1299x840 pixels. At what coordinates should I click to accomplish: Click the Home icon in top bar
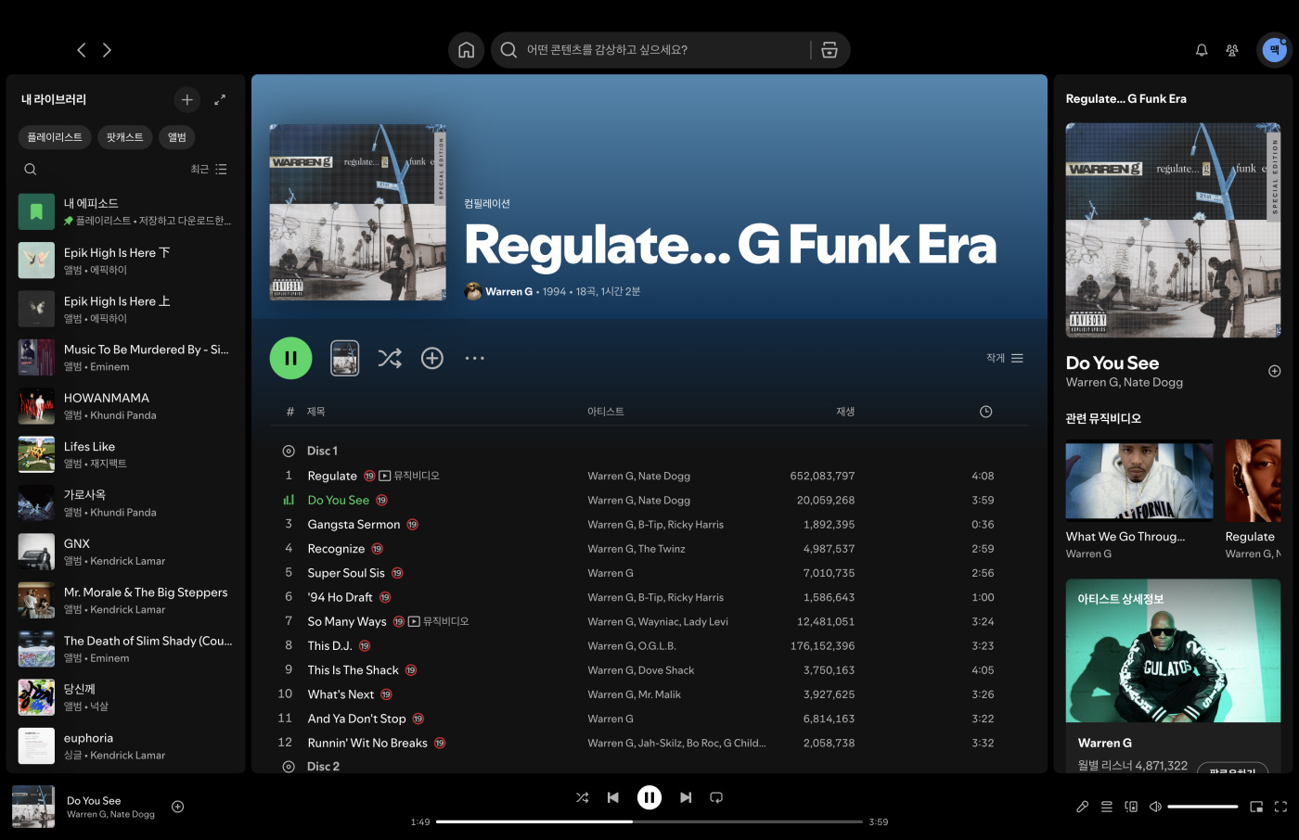(466, 50)
